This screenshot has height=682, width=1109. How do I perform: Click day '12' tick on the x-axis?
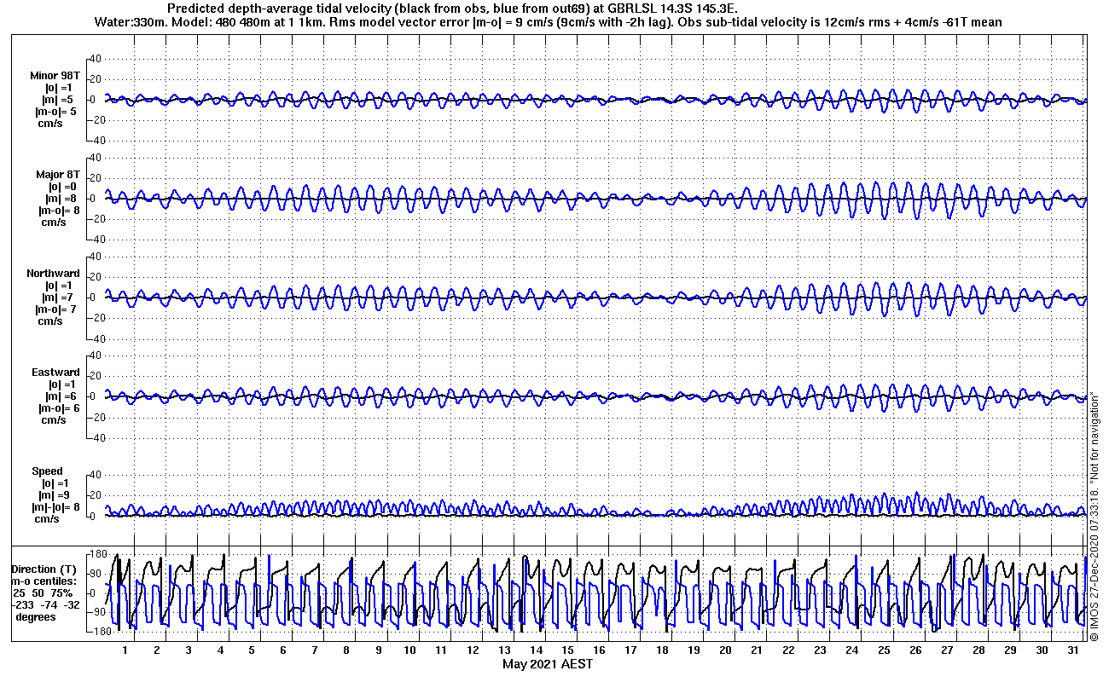(473, 650)
